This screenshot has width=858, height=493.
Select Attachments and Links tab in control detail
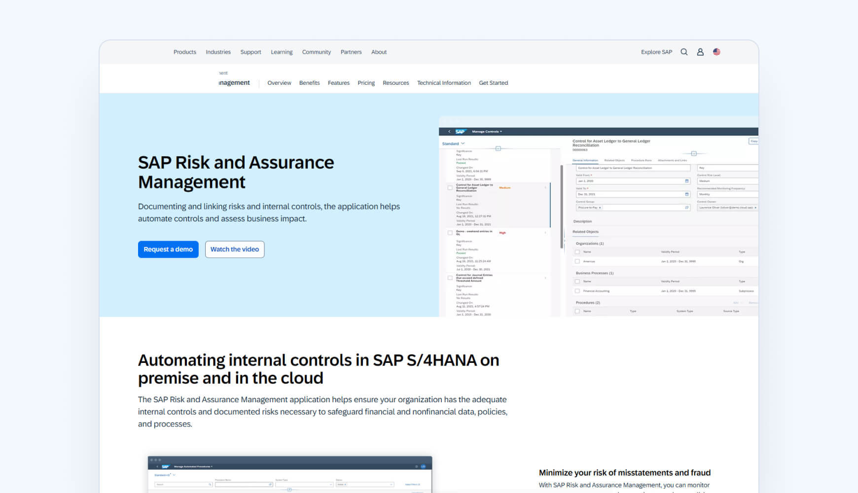(x=672, y=160)
